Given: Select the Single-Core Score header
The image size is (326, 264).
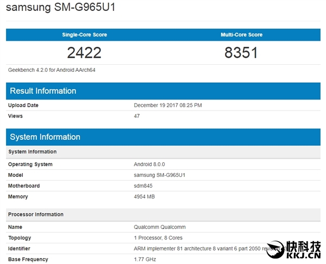Looking at the screenshot, I should pos(84,35).
